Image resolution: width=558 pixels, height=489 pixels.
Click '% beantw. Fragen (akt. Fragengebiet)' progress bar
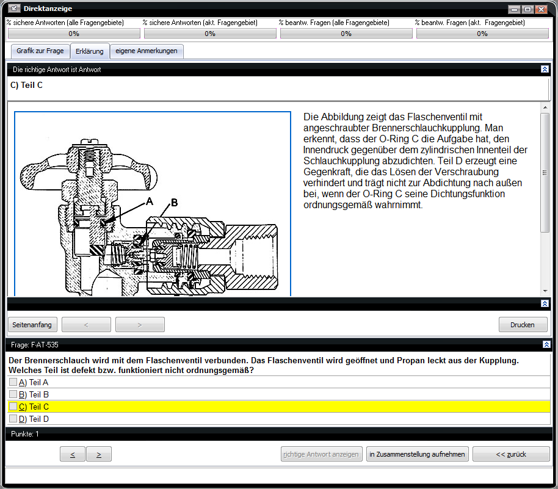pos(482,34)
